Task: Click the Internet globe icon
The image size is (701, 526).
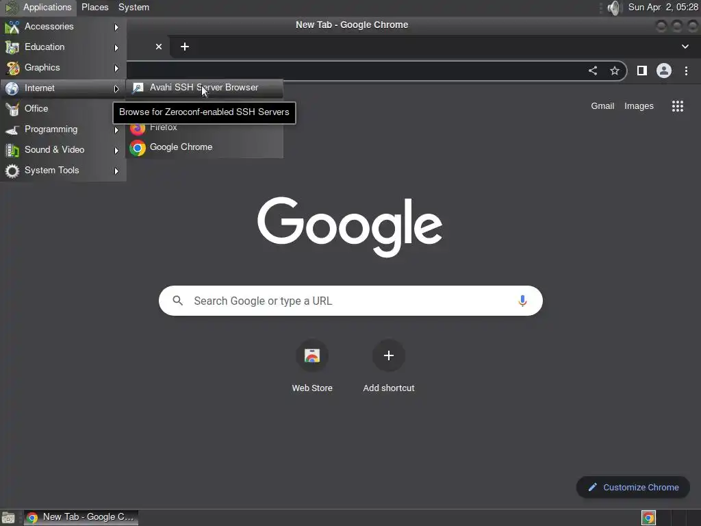Action: tap(12, 88)
